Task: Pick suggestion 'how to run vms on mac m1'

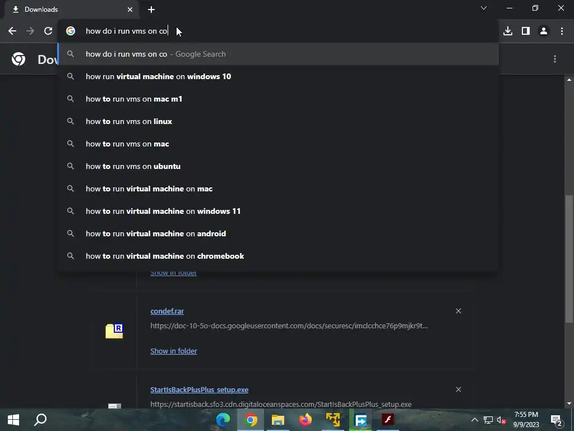Action: click(278, 99)
